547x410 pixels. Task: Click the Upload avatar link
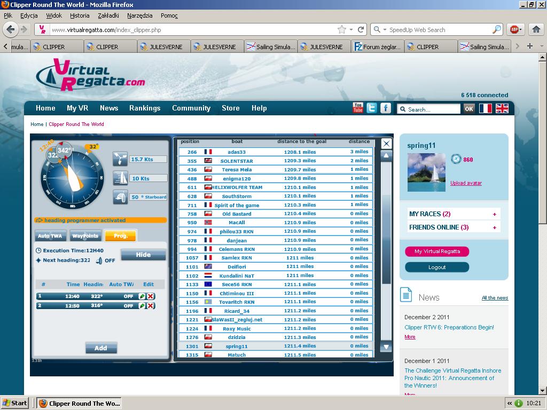point(466,183)
